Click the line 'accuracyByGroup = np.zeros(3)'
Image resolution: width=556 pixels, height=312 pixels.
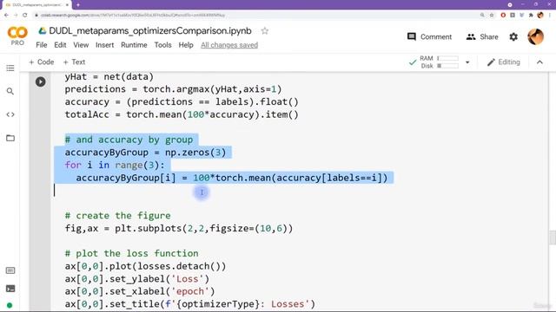pyautogui.click(x=145, y=153)
